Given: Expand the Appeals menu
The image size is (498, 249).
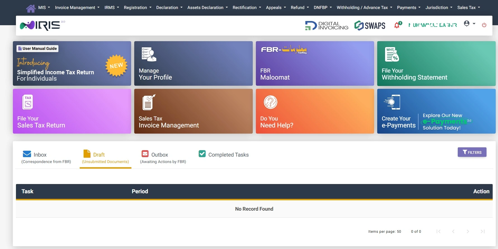Looking at the screenshot, I should coord(276,8).
